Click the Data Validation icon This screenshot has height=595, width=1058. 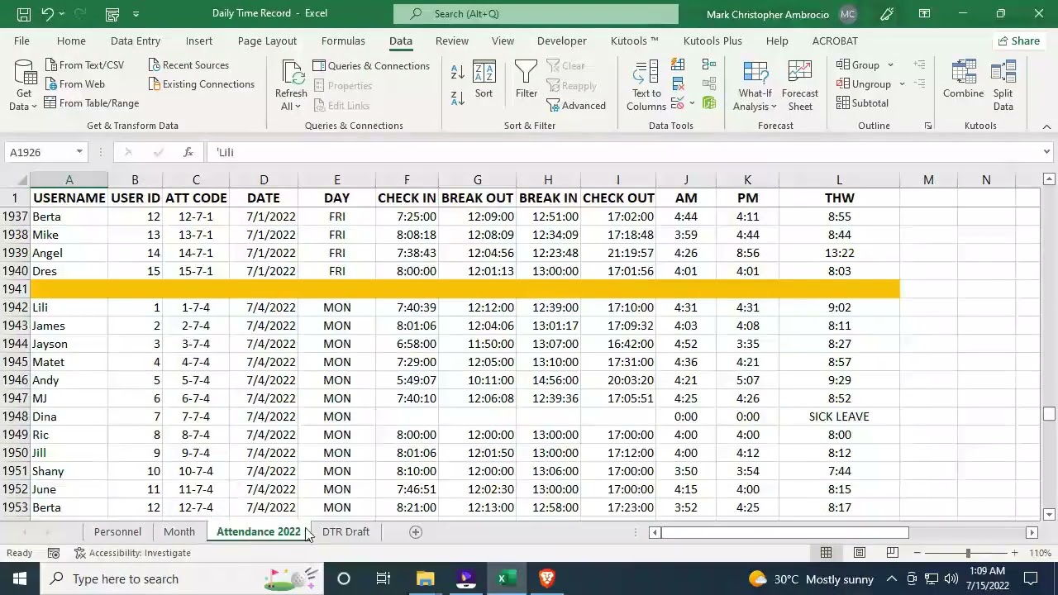pos(677,103)
